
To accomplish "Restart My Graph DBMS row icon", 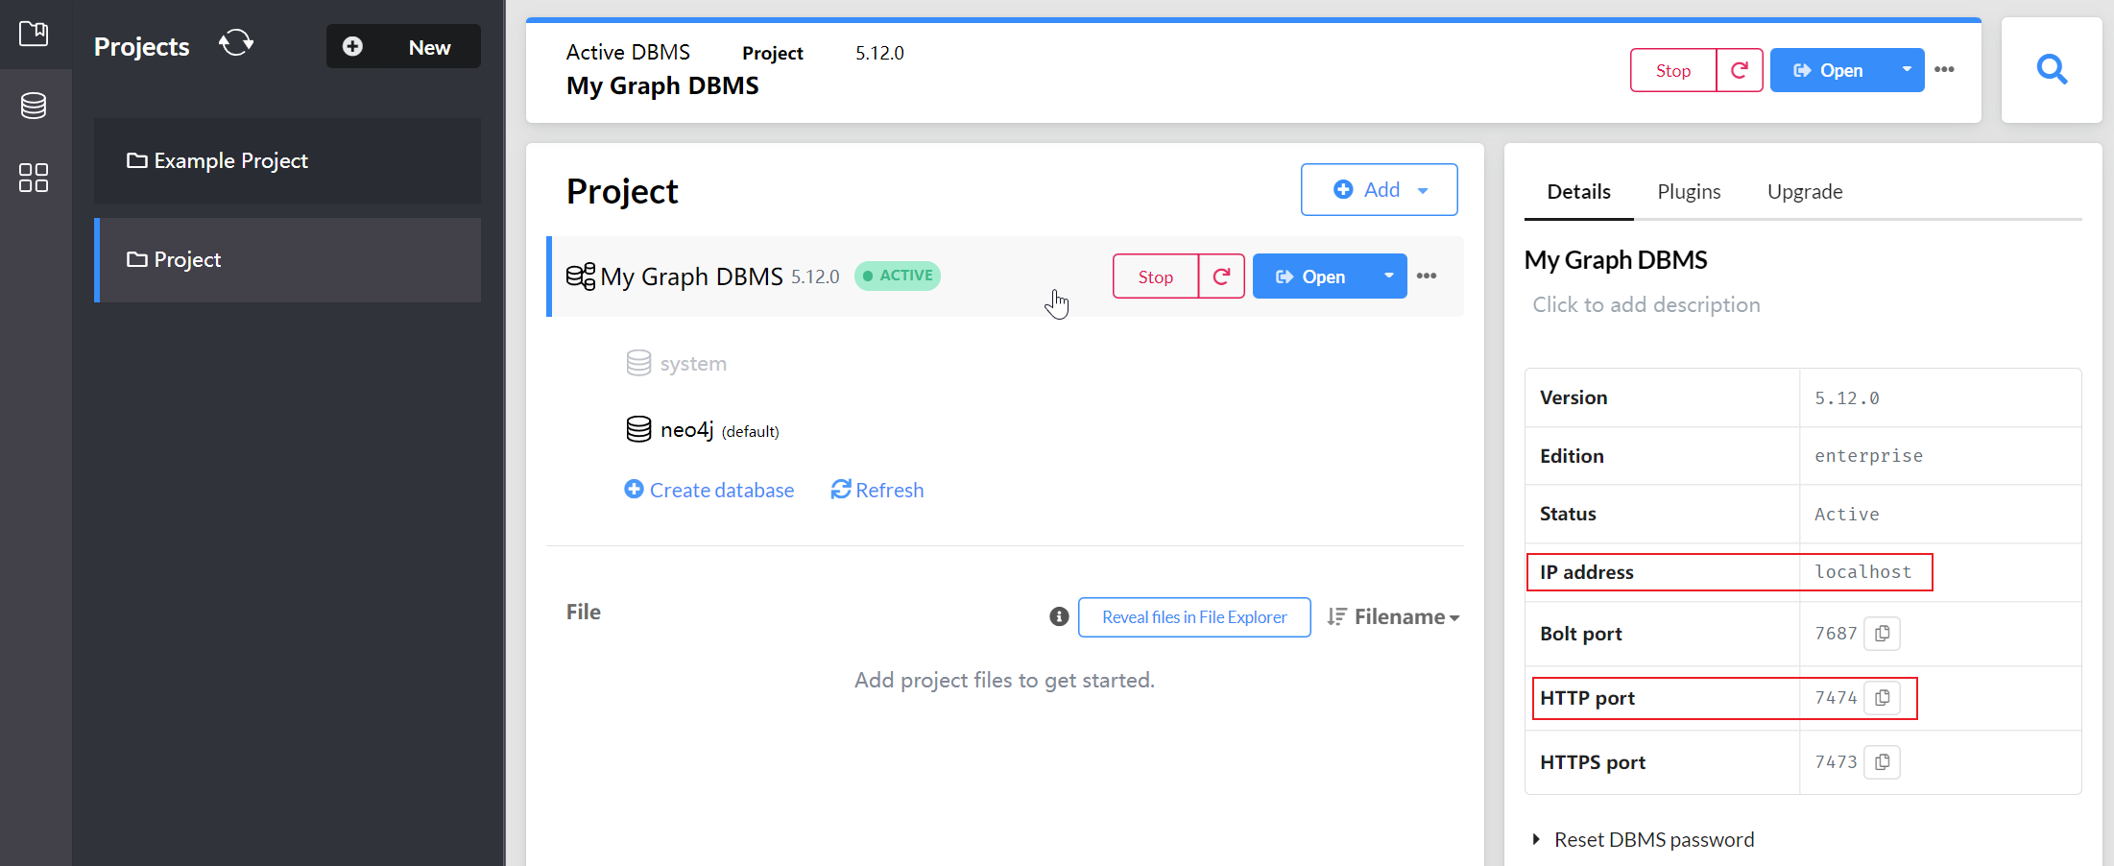I will [x=1222, y=277].
